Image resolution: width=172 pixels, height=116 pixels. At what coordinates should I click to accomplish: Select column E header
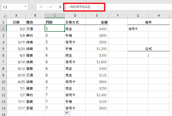97,16
